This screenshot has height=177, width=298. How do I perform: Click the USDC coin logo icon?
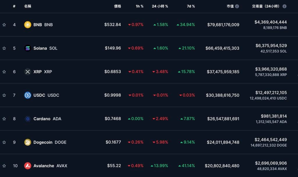28,95
